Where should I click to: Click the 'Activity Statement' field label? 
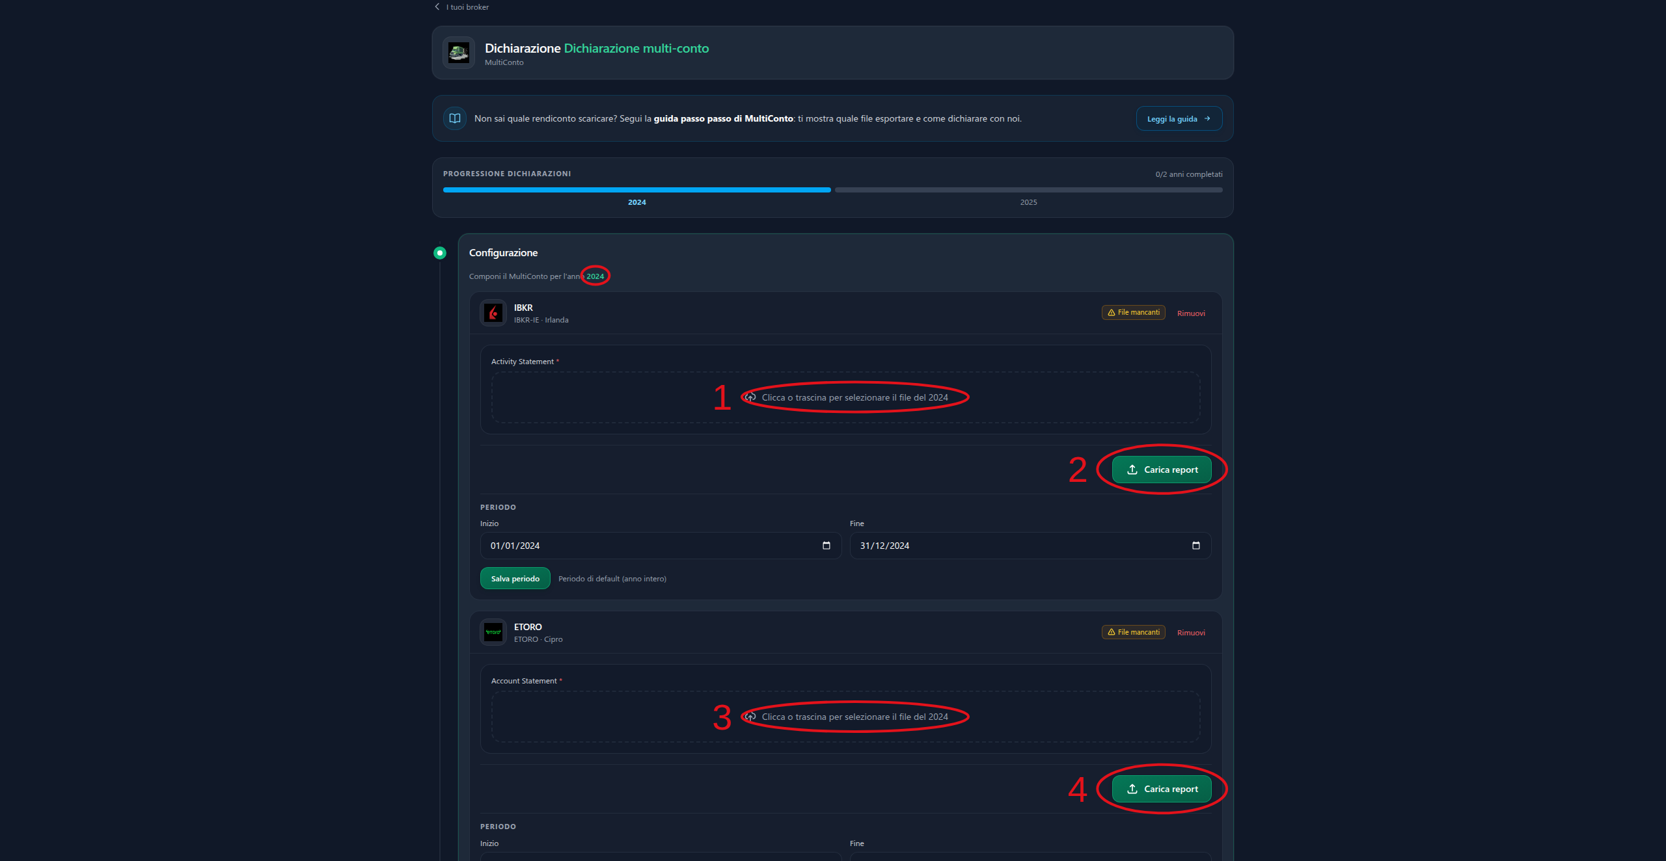coord(522,362)
